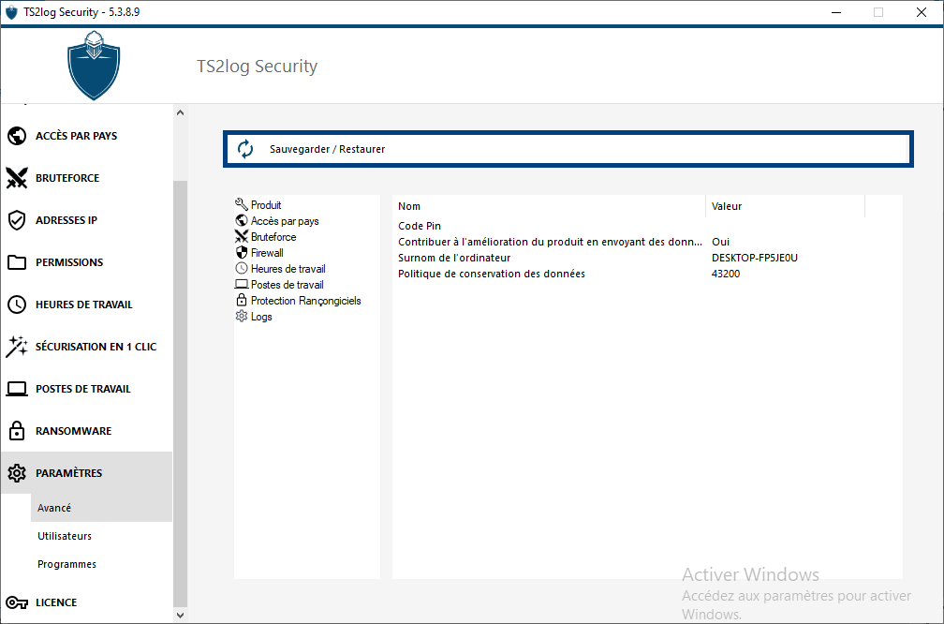Click the DESKTOP-FP5JE0U value cell
The height and width of the screenshot is (624, 944).
755,258
